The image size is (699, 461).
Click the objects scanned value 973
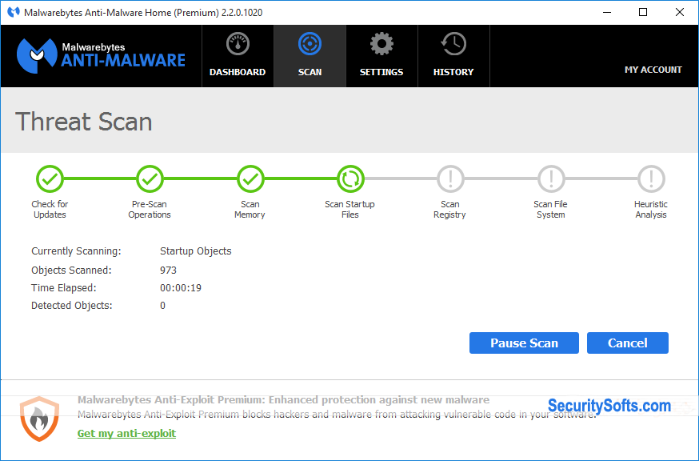click(x=168, y=271)
